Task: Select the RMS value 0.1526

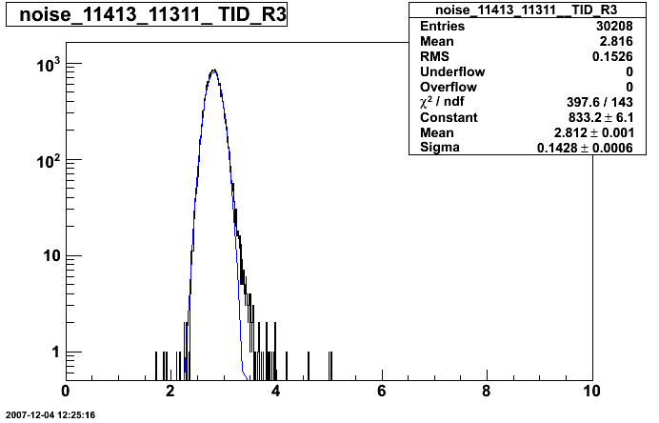Action: tap(612, 56)
